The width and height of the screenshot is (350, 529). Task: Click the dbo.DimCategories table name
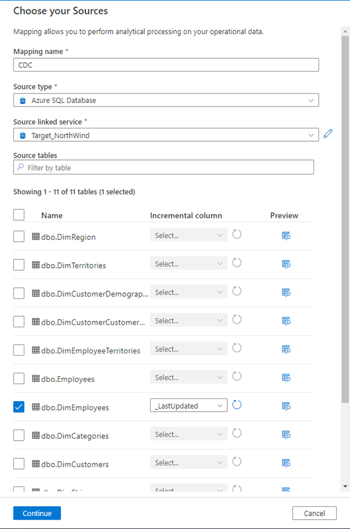pos(75,436)
